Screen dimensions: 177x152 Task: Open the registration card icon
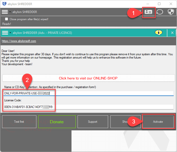149,12
